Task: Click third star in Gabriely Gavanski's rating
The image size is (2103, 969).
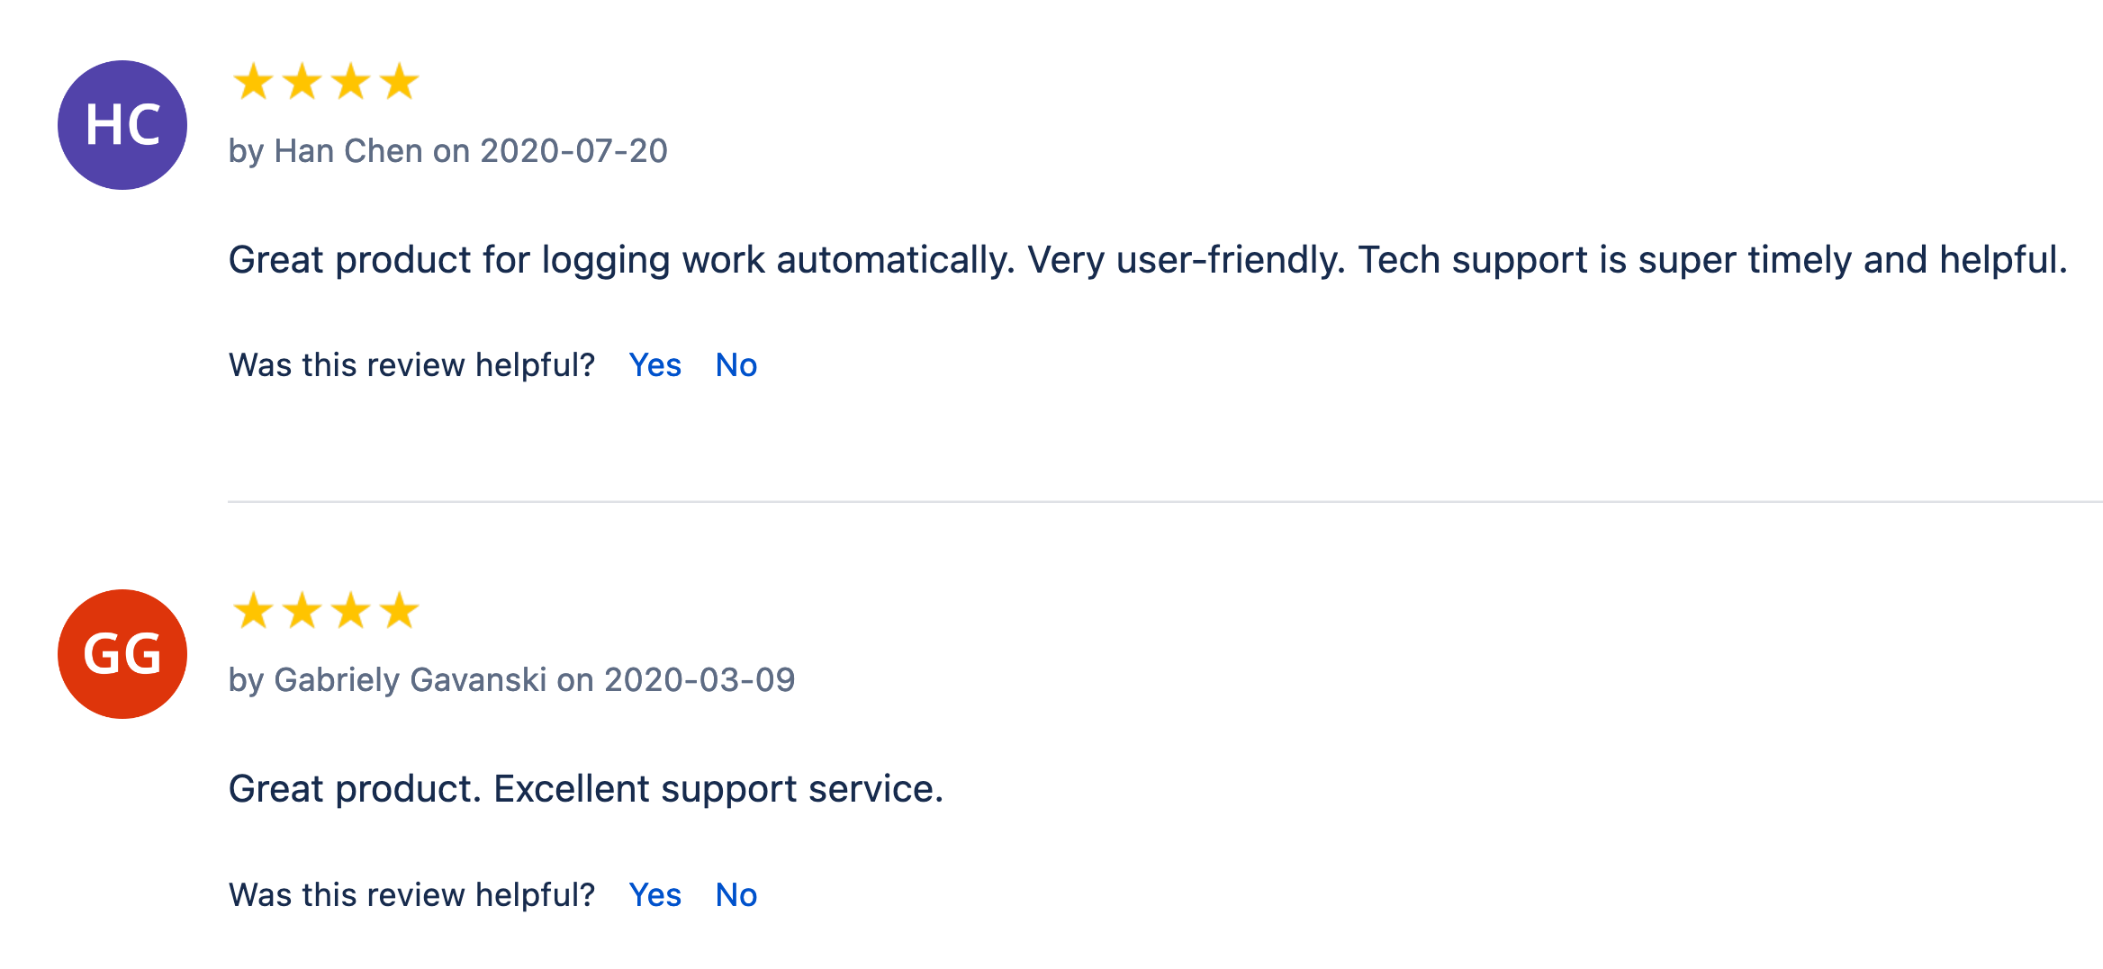Action: (x=350, y=611)
